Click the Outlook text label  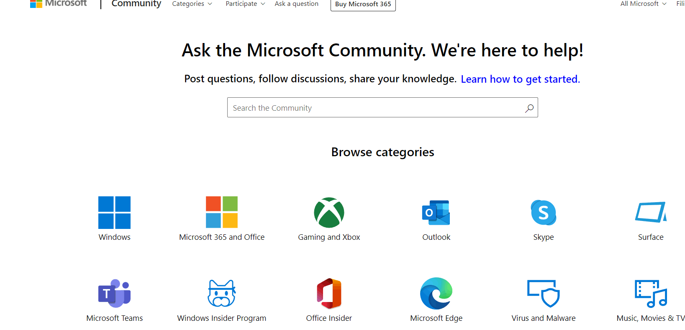pyautogui.click(x=436, y=237)
